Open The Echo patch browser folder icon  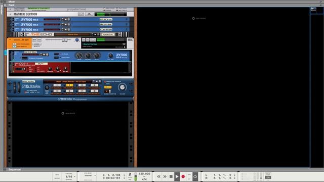tap(95, 34)
